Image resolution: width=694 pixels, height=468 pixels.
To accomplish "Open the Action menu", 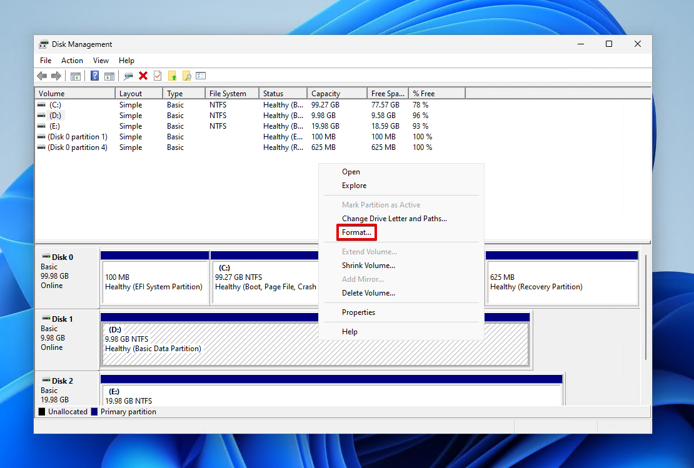I will [72, 60].
